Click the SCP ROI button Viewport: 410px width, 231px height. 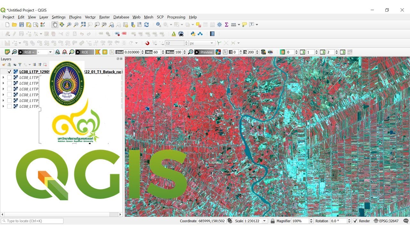[x=85, y=52]
